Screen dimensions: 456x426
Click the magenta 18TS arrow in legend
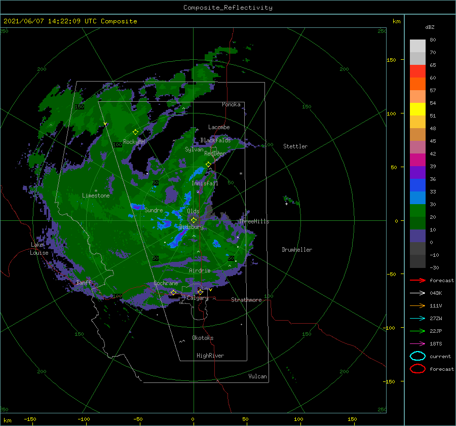coord(417,344)
